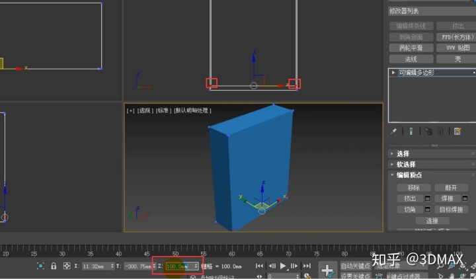Toggle the 自动关键点 auto key button
This screenshot has width=476, height=279.
(356, 266)
